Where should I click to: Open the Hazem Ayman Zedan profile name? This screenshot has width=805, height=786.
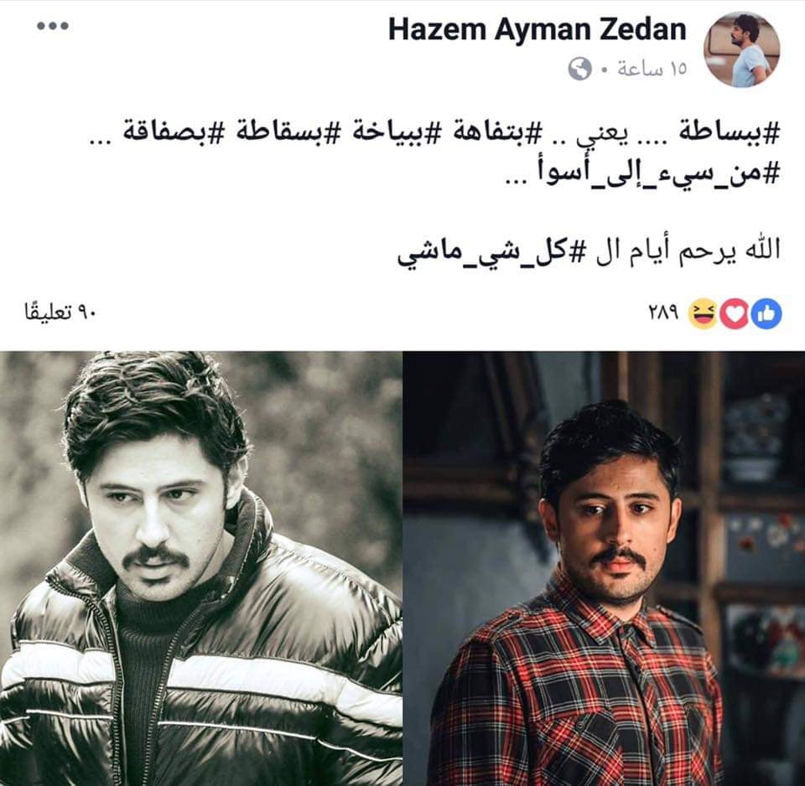(x=537, y=29)
